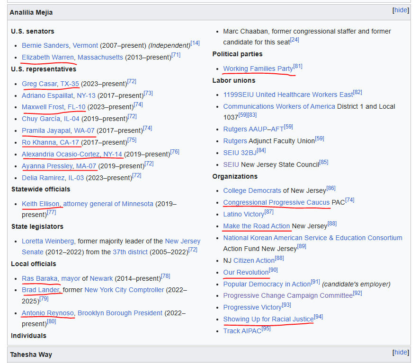419x363 pixels.
Task: Open the Vermont link
Action: tap(85, 45)
